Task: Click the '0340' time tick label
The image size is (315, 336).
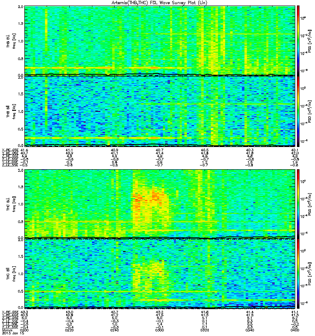Action: click(x=249, y=330)
